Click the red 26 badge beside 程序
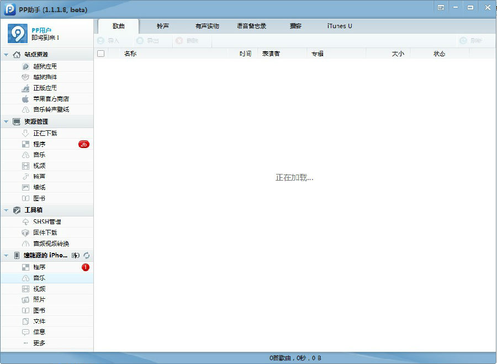 pos(83,144)
